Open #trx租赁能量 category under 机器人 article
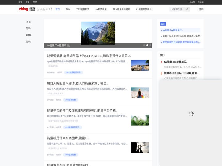The height and width of the screenshot is (166, 222). (x=71, y=100)
